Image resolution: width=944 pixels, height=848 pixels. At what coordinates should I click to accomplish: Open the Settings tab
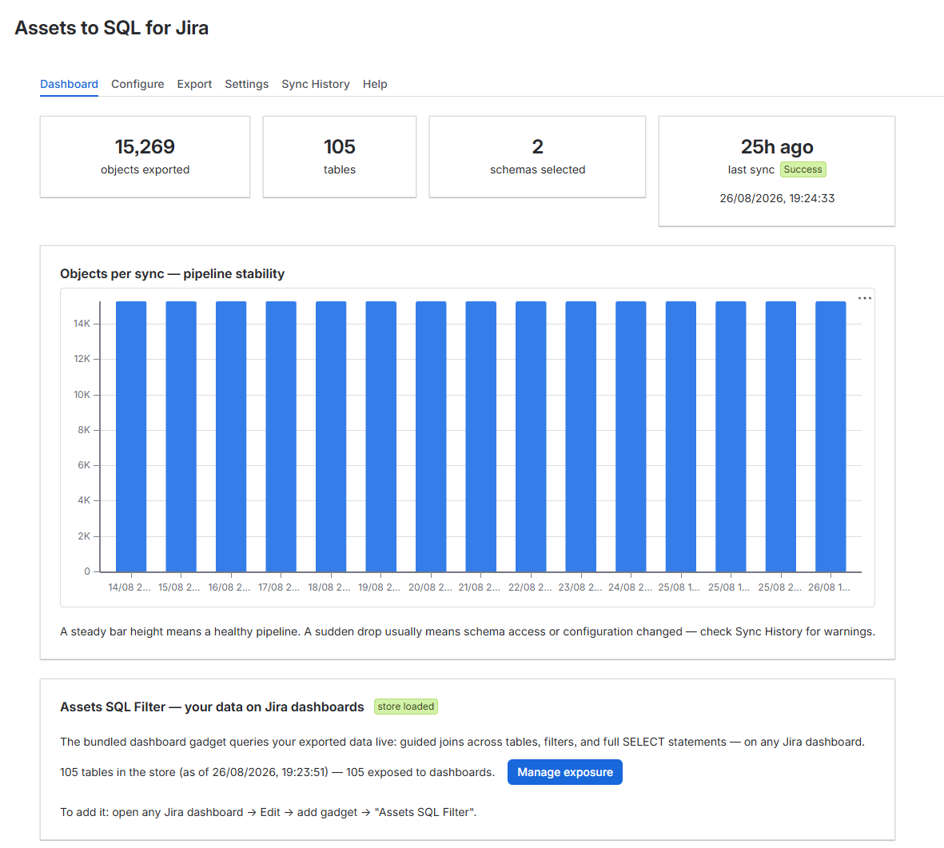247,84
